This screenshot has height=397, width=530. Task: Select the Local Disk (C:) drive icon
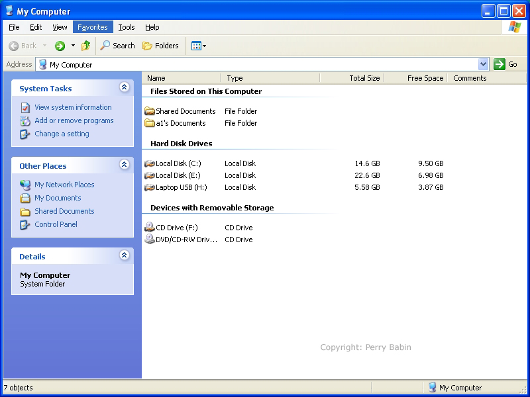coord(150,163)
